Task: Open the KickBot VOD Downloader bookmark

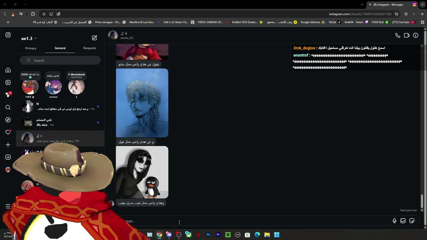Action: [247, 22]
